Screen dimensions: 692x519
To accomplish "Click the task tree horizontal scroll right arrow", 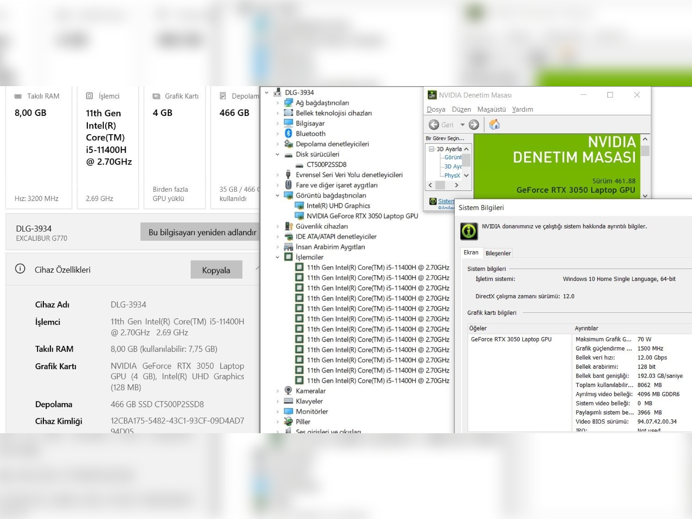I will [456, 185].
